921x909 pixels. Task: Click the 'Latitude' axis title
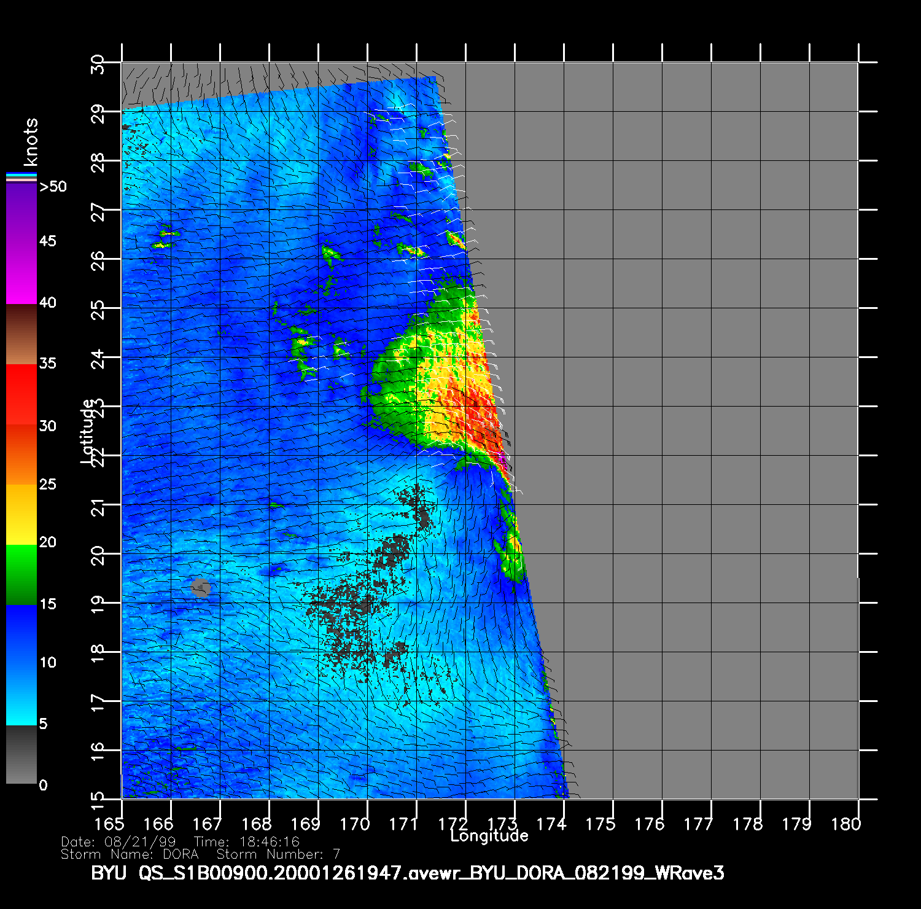click(x=88, y=431)
